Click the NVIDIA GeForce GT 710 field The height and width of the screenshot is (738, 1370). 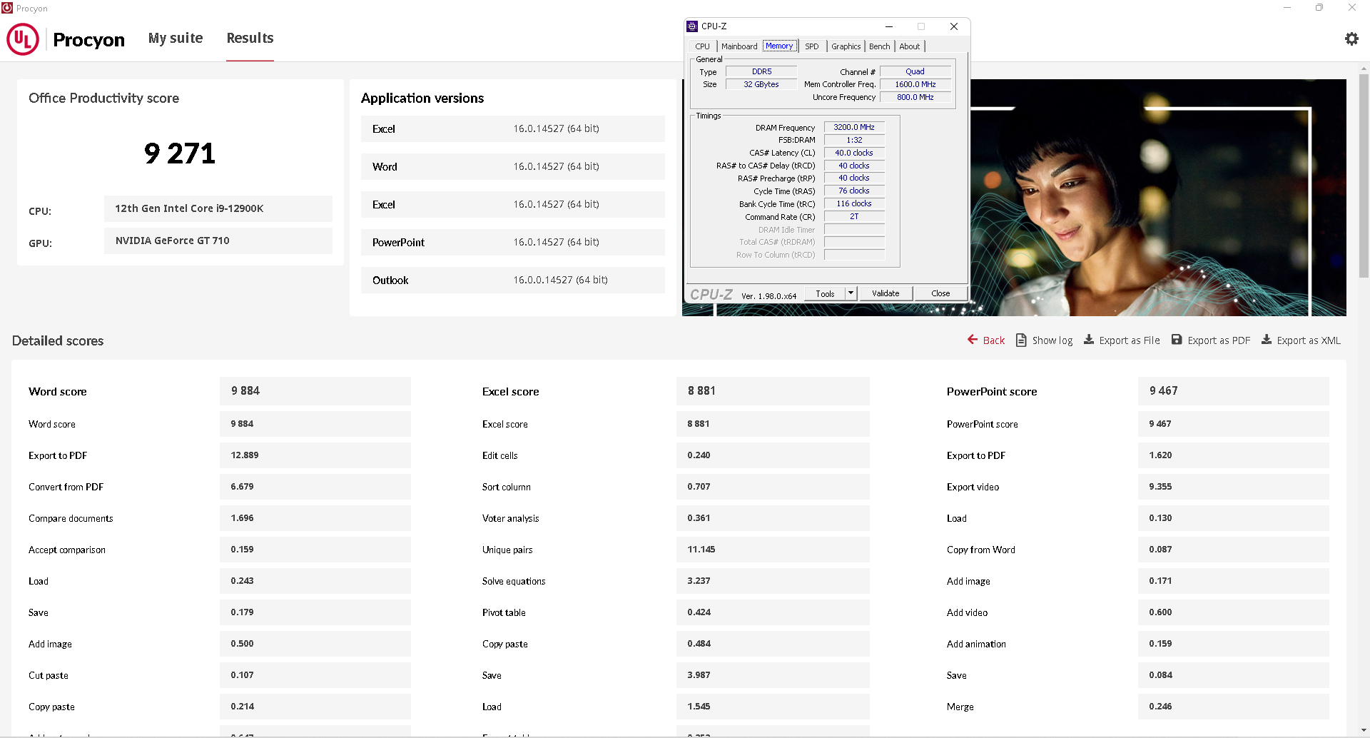click(218, 241)
